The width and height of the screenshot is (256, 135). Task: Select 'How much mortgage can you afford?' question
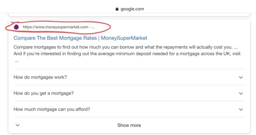pos(52,109)
